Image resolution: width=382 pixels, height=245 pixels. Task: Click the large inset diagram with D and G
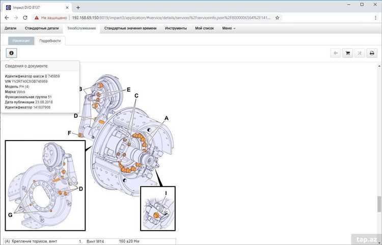point(45,185)
